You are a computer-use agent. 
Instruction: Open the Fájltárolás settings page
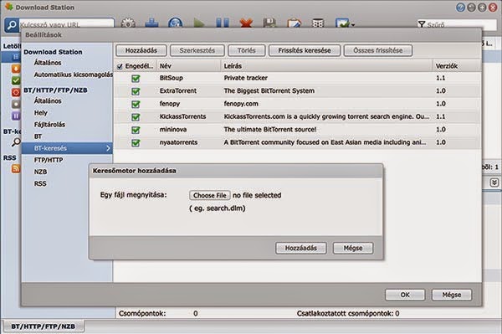(49, 125)
